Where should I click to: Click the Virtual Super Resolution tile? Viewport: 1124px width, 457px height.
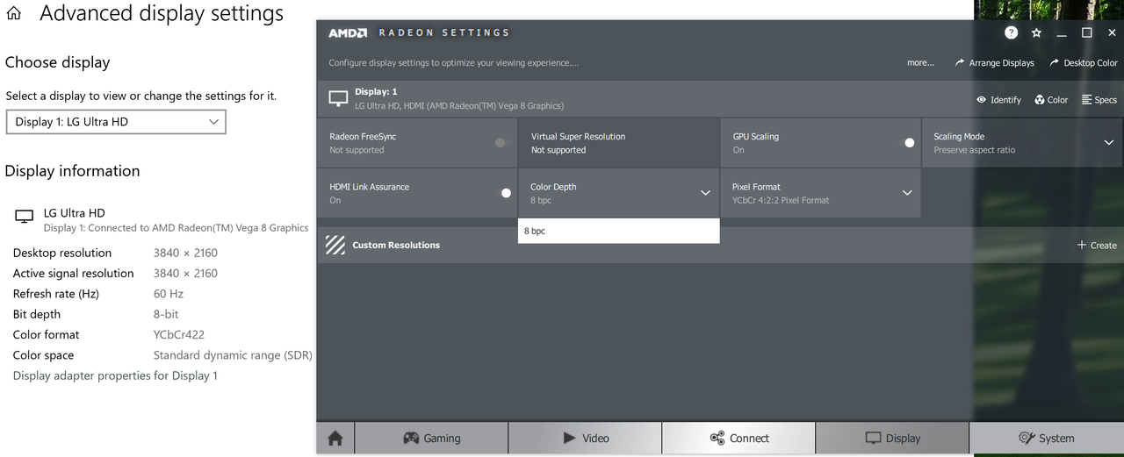[x=619, y=143]
